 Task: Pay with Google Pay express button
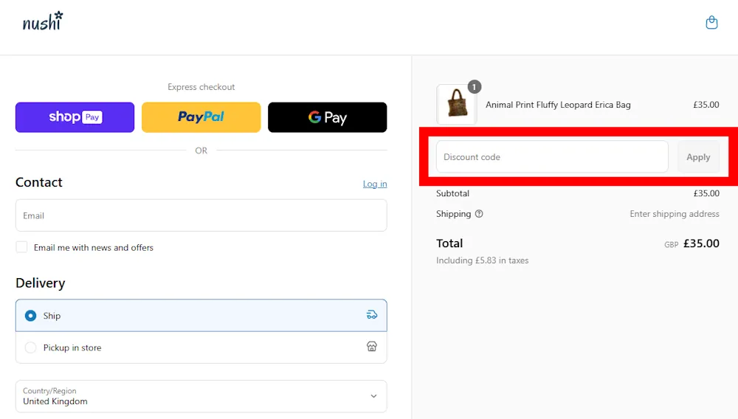328,117
